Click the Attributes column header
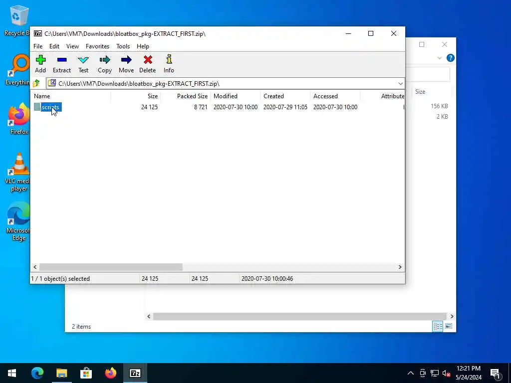The width and height of the screenshot is (511, 383). point(382,96)
